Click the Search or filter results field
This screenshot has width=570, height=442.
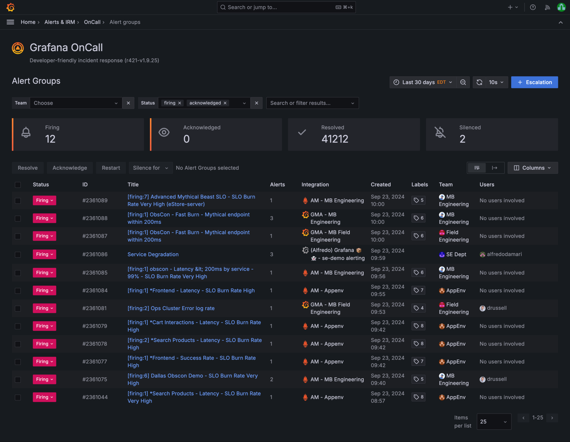pyautogui.click(x=312, y=103)
